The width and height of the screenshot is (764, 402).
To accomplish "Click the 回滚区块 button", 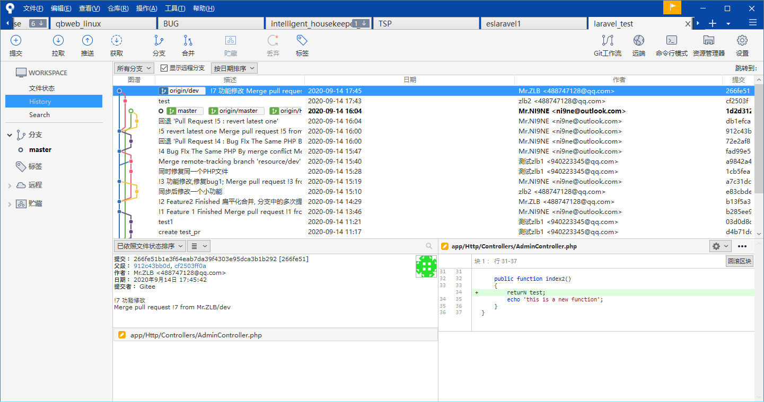I will (739, 261).
